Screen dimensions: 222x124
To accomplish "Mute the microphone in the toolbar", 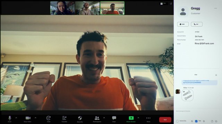I will [10, 119].
